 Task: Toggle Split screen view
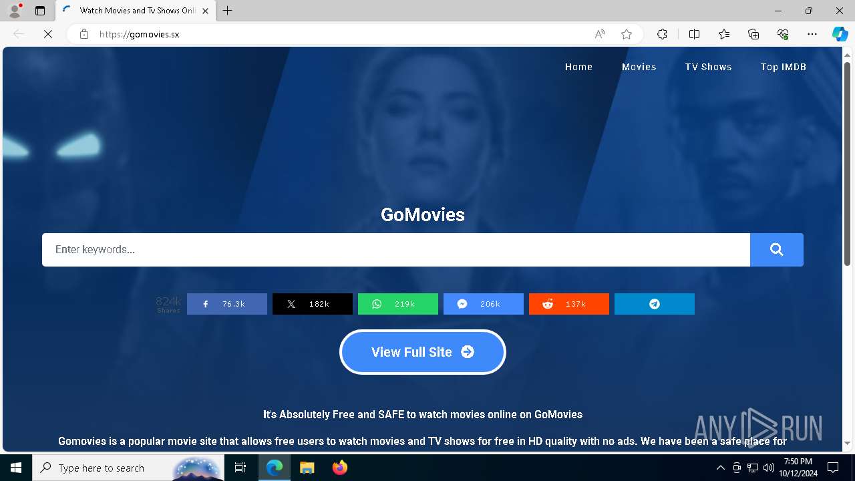(694, 34)
